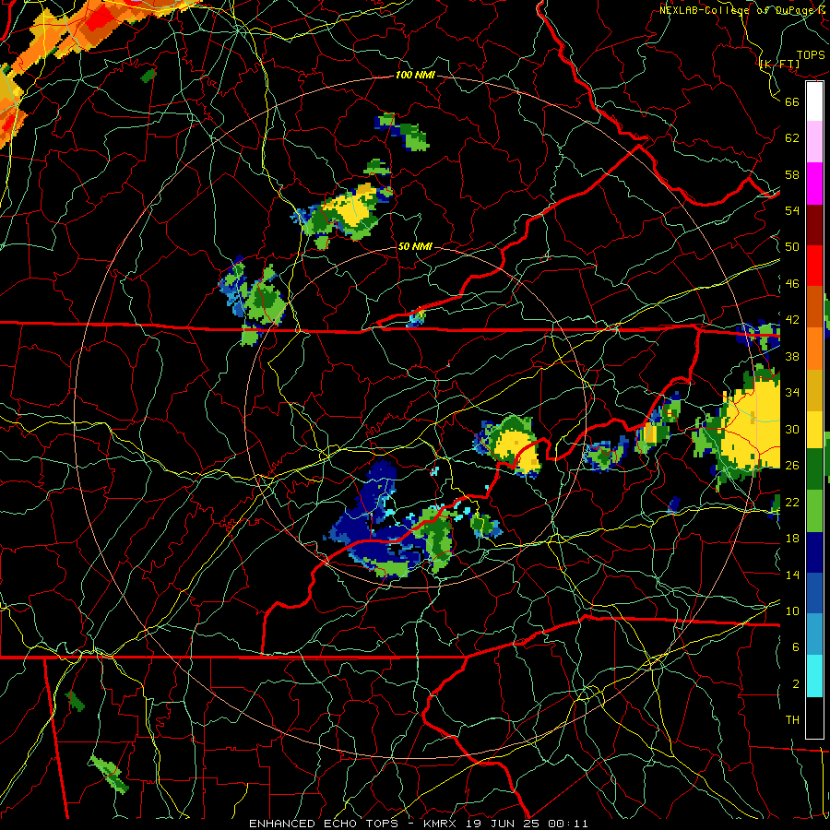Click the legend value 6

(796, 646)
